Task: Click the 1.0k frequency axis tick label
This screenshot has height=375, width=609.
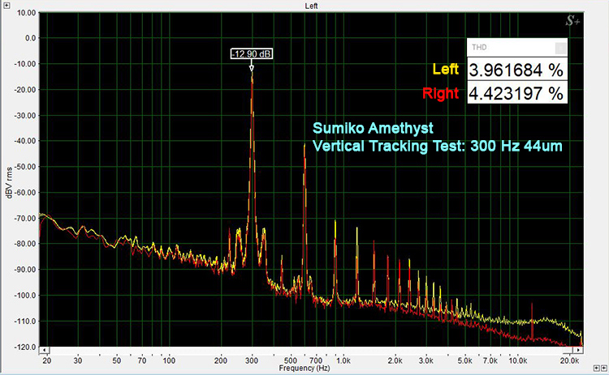Action: pos(343,359)
